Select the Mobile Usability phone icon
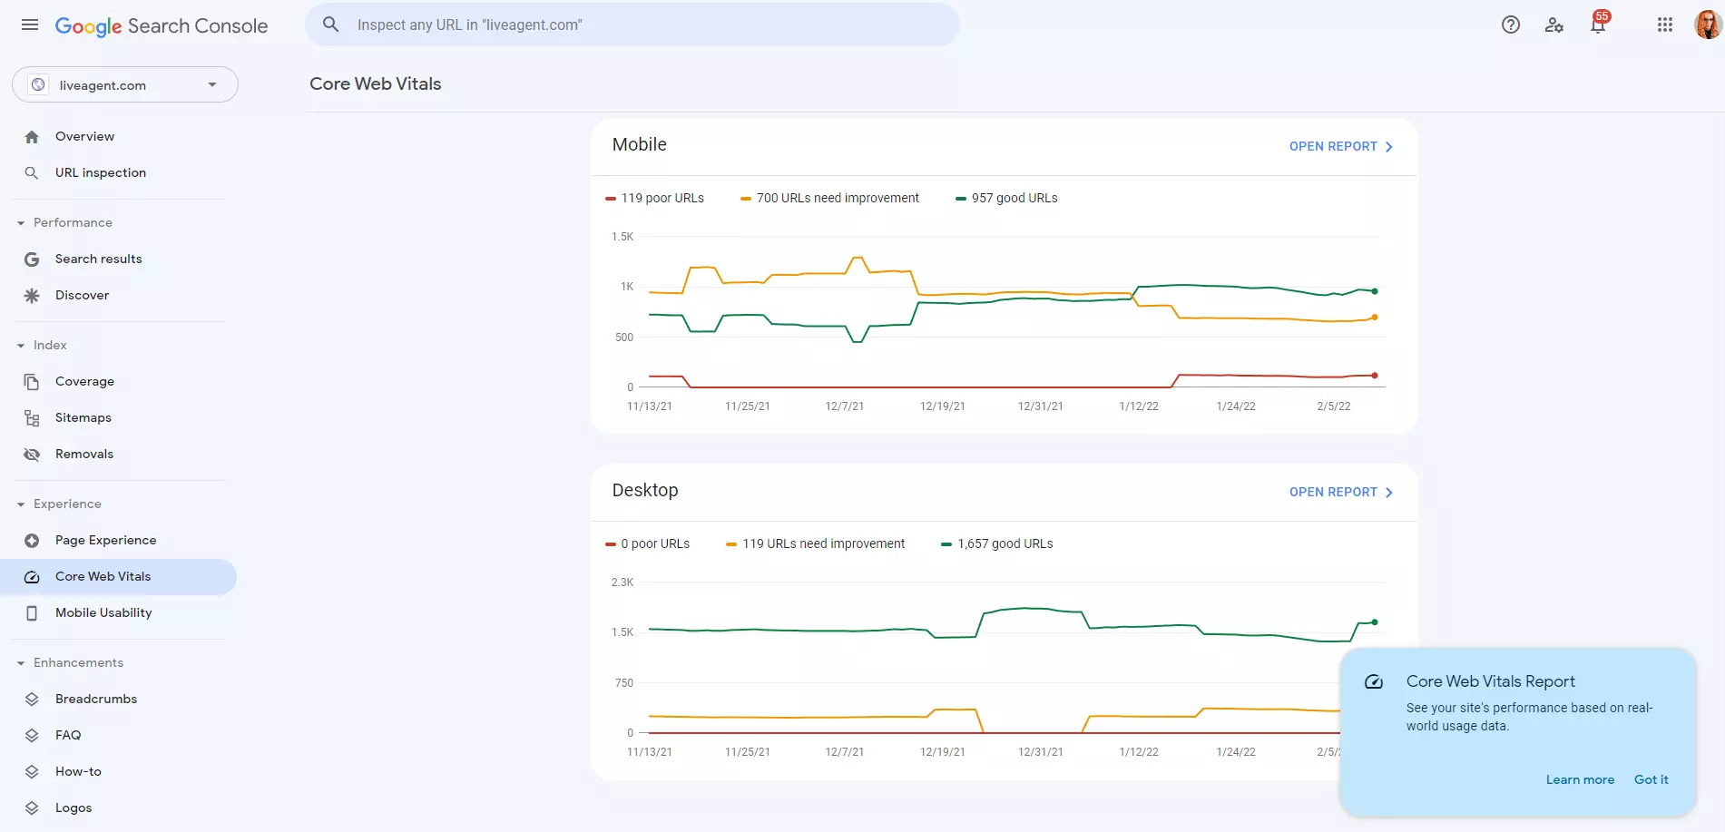Screen dimensions: 1725x832 [x=31, y=612]
